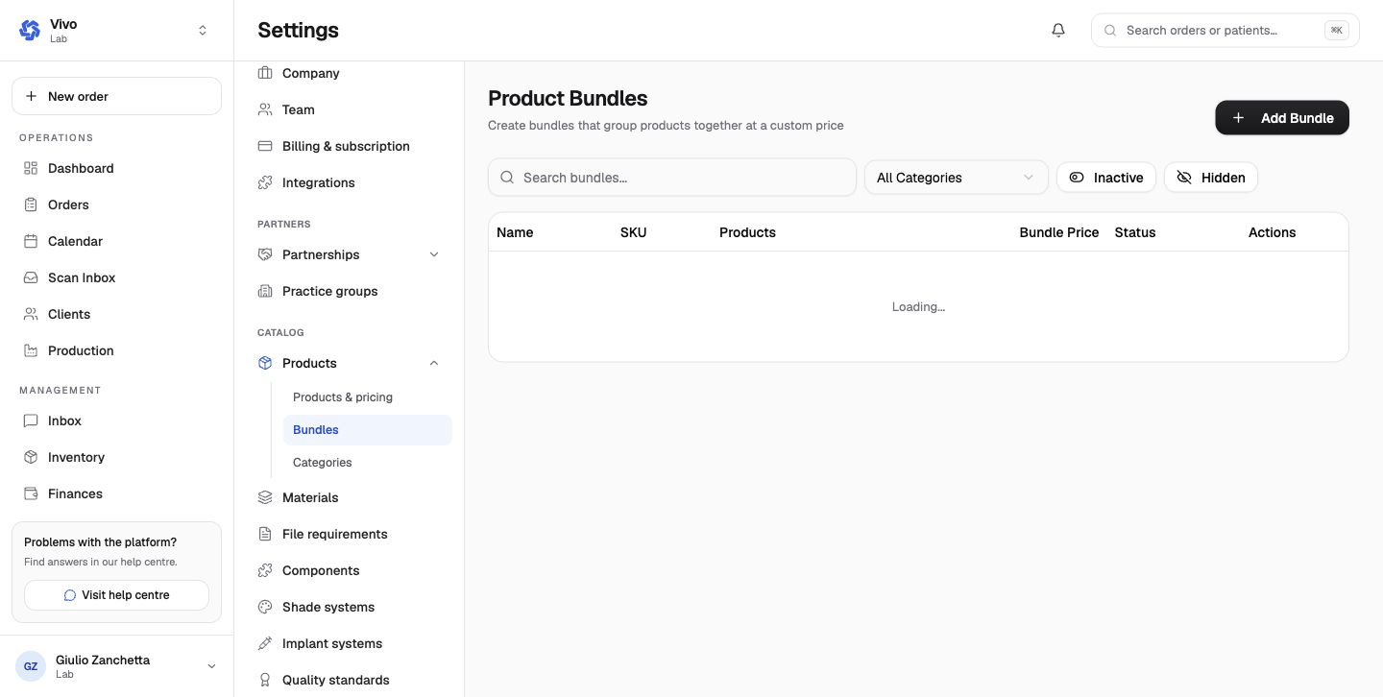
Task: Go to Team settings
Action: [350, 109]
